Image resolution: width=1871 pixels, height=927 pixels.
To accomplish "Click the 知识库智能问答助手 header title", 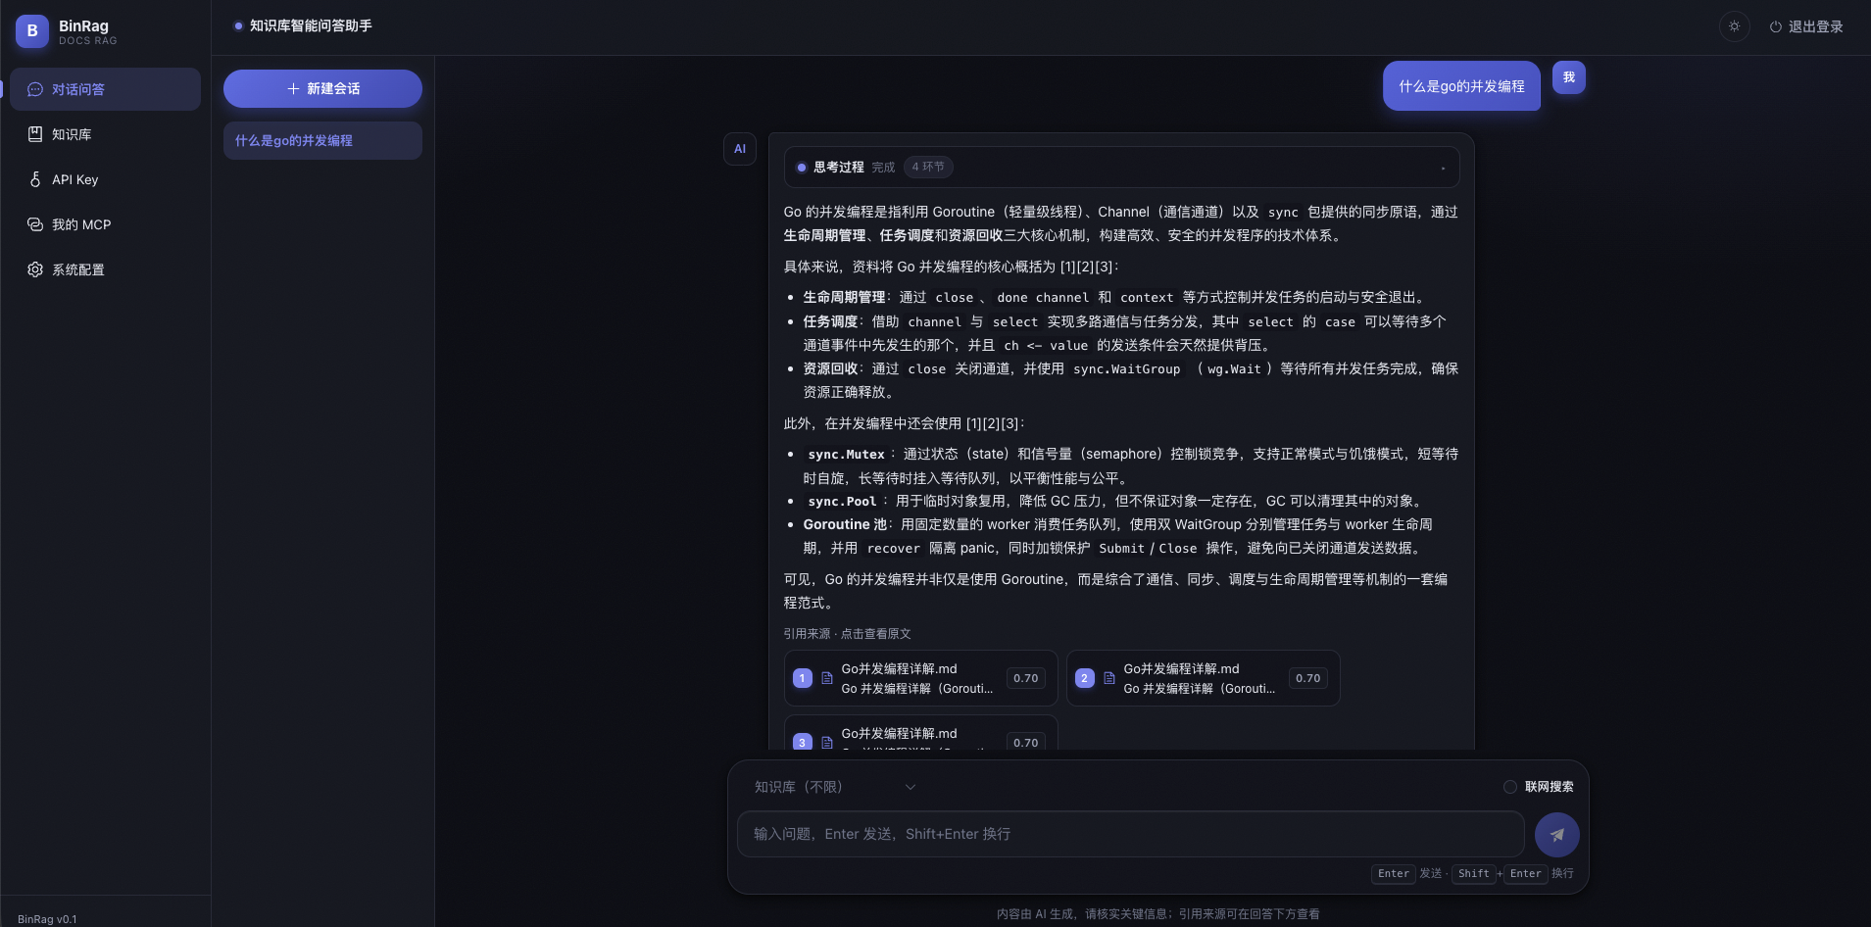I will tap(311, 25).
